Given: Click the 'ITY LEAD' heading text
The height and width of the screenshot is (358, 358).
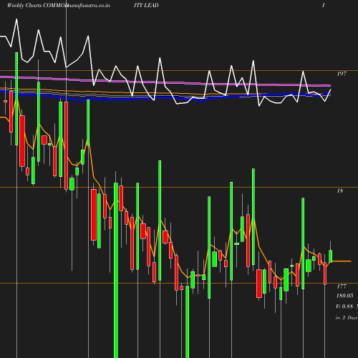Looking at the screenshot, I should click(x=146, y=5).
